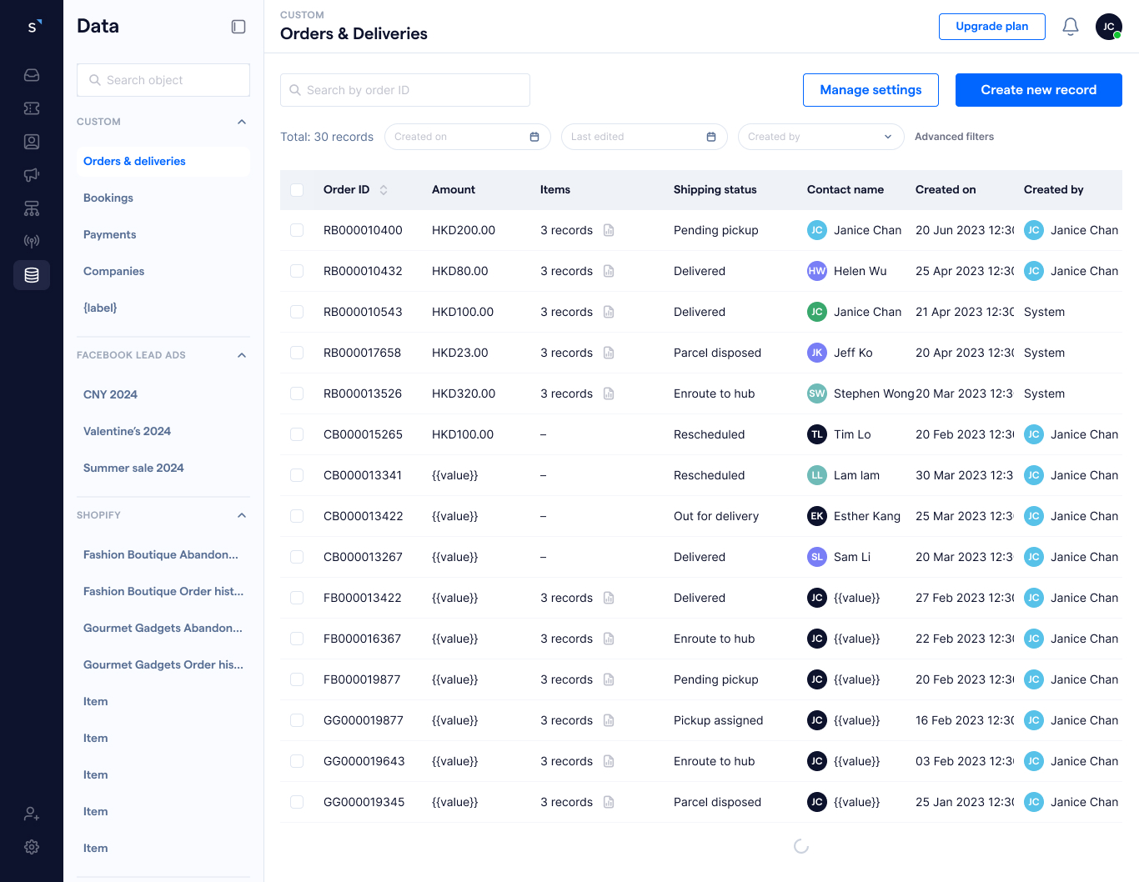Image resolution: width=1139 pixels, height=882 pixels.
Task: Open Valentine's 2024 object
Action: pyautogui.click(x=163, y=432)
